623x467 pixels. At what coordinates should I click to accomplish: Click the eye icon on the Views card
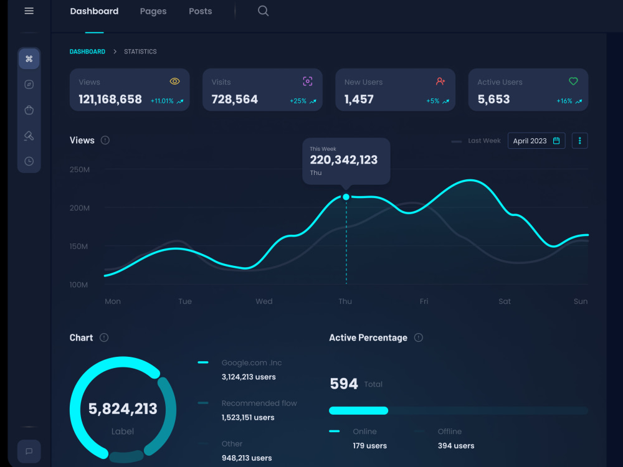[x=174, y=81]
